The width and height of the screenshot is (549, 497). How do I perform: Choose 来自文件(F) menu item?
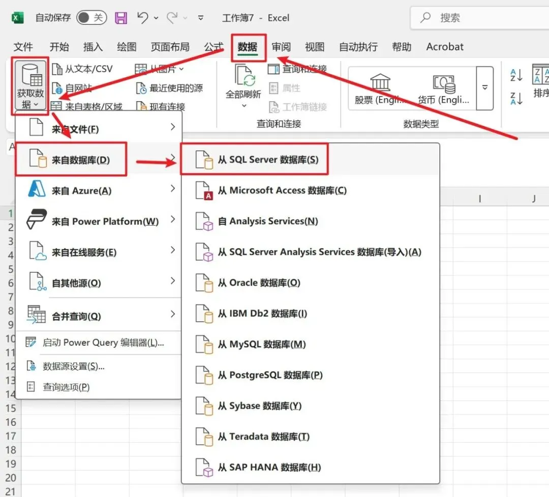click(x=99, y=127)
